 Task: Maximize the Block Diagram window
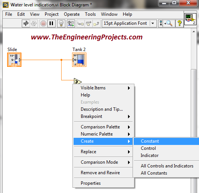coord(174,3)
